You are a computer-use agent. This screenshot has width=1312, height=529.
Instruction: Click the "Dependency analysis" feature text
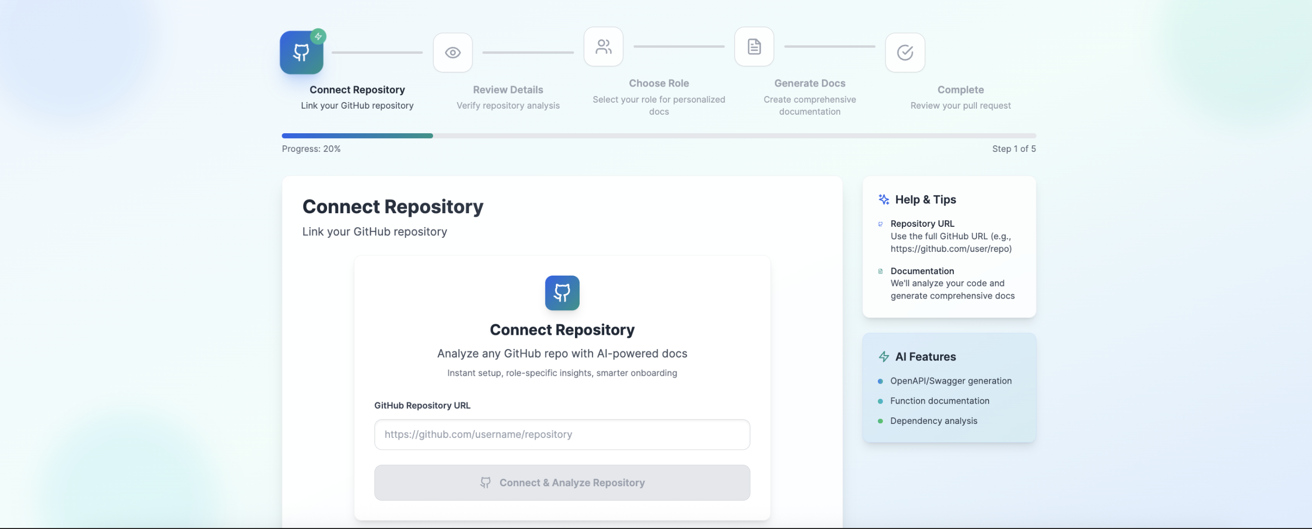pos(933,420)
